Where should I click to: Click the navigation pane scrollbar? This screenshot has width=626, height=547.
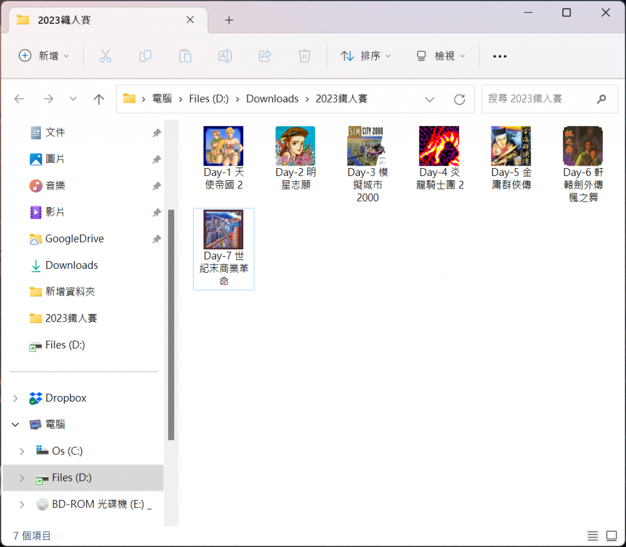171,324
